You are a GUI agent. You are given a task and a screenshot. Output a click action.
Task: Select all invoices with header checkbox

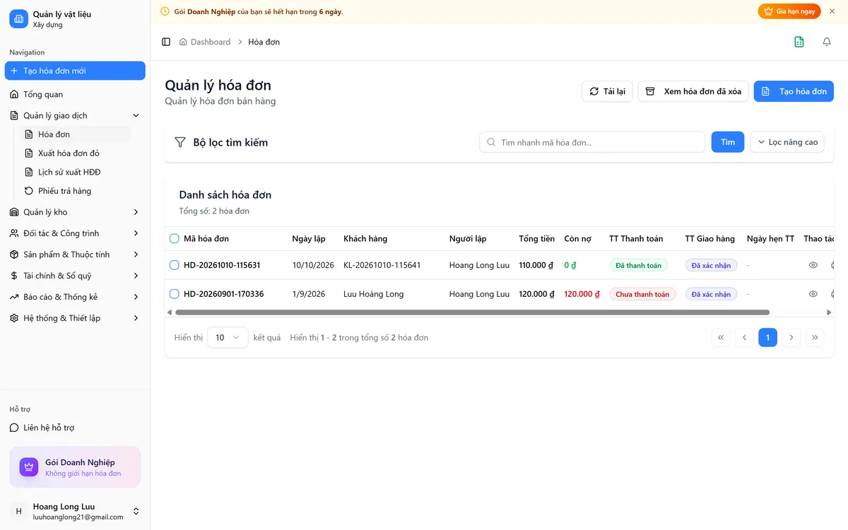click(175, 239)
